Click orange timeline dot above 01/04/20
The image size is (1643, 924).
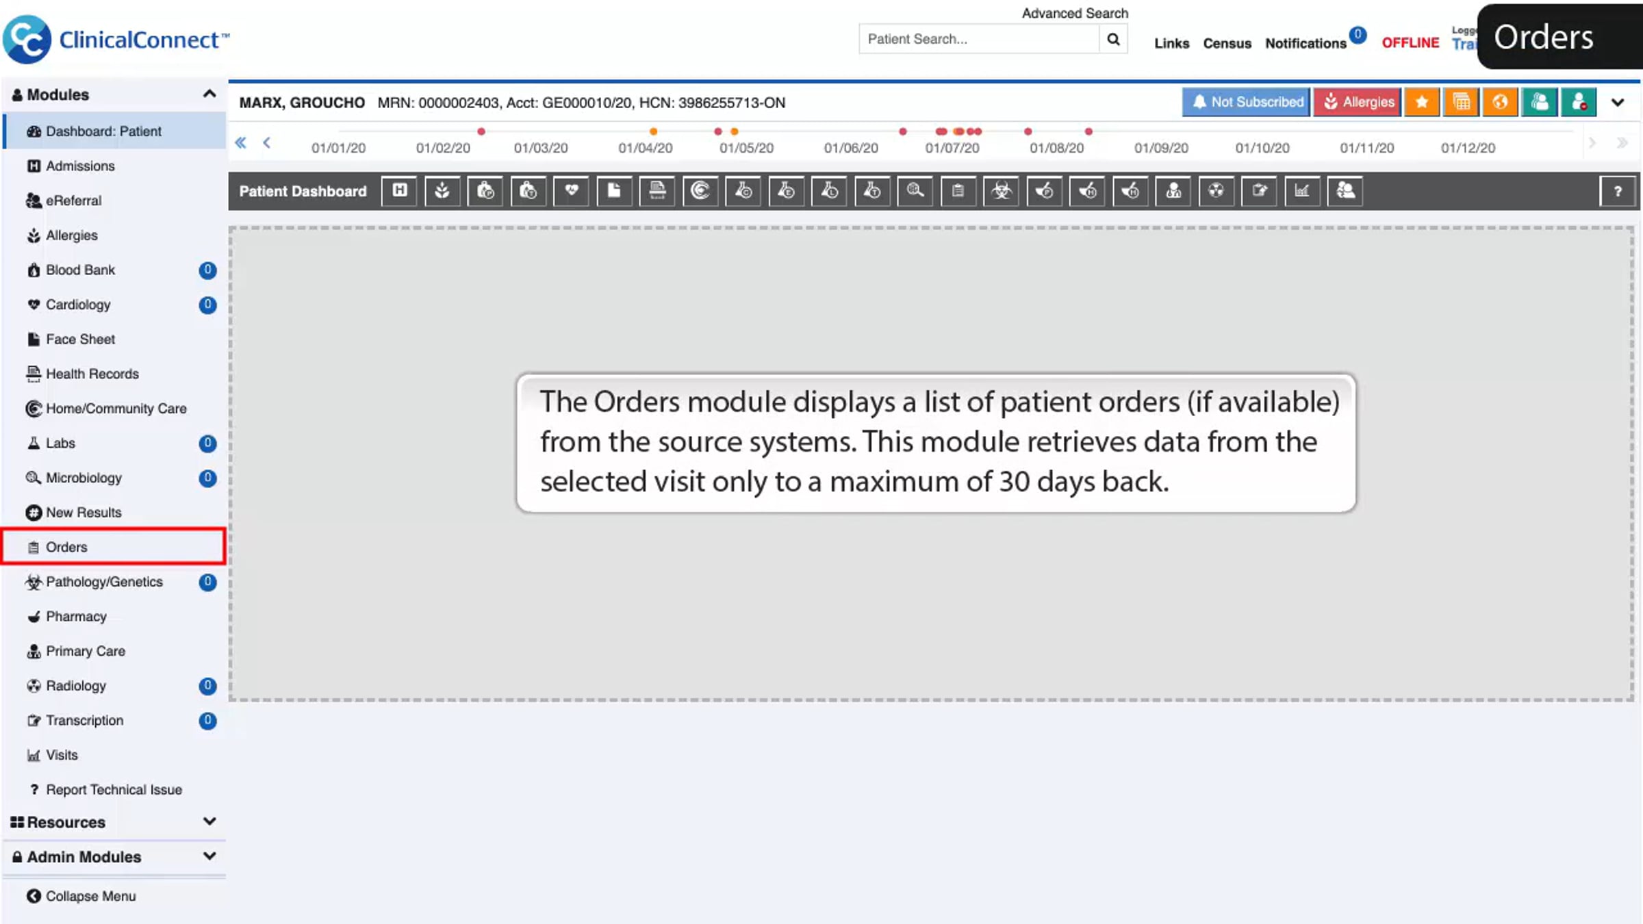pyautogui.click(x=653, y=131)
